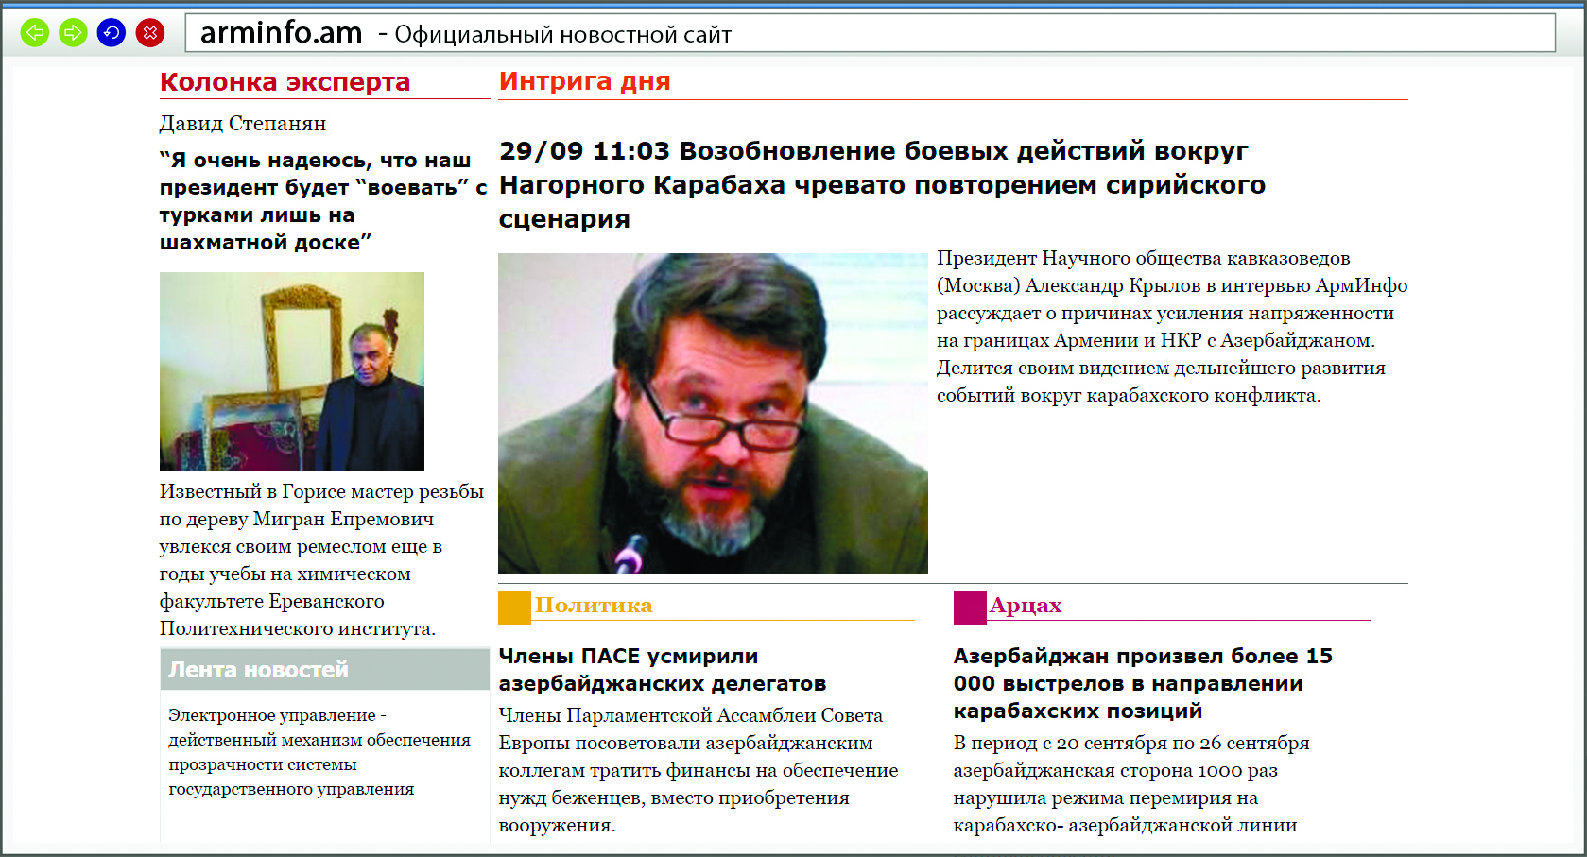Click the red stop loading button
Image resolution: width=1587 pixels, height=857 pixels.
150,33
